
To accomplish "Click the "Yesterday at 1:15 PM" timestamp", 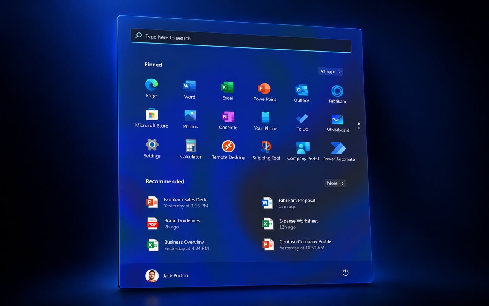I will click(186, 206).
